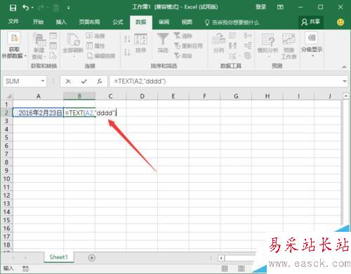Click the vertical scrollbar up arrow
The width and height of the screenshot is (351, 274).
coord(345,96)
